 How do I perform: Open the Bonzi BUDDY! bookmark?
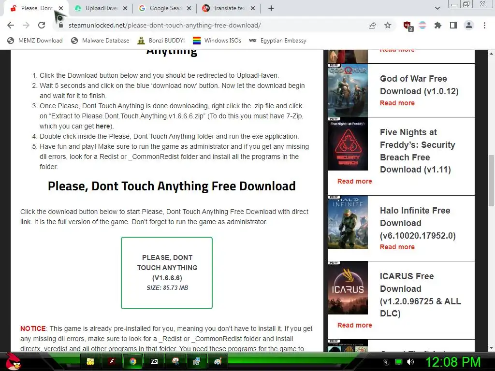pos(161,41)
